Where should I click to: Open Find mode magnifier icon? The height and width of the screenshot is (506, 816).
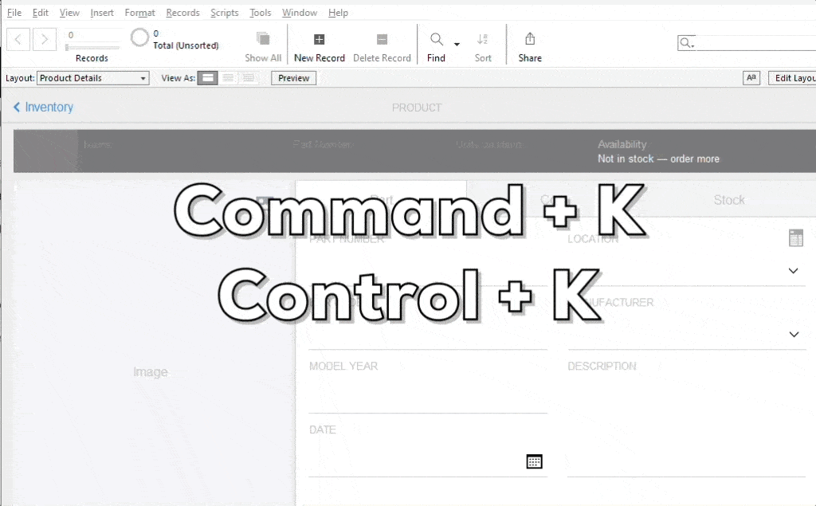tap(437, 39)
